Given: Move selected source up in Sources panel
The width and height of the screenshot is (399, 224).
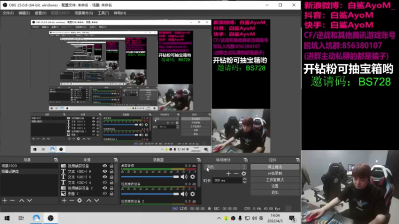Looking at the screenshot, I should [x=89, y=201].
